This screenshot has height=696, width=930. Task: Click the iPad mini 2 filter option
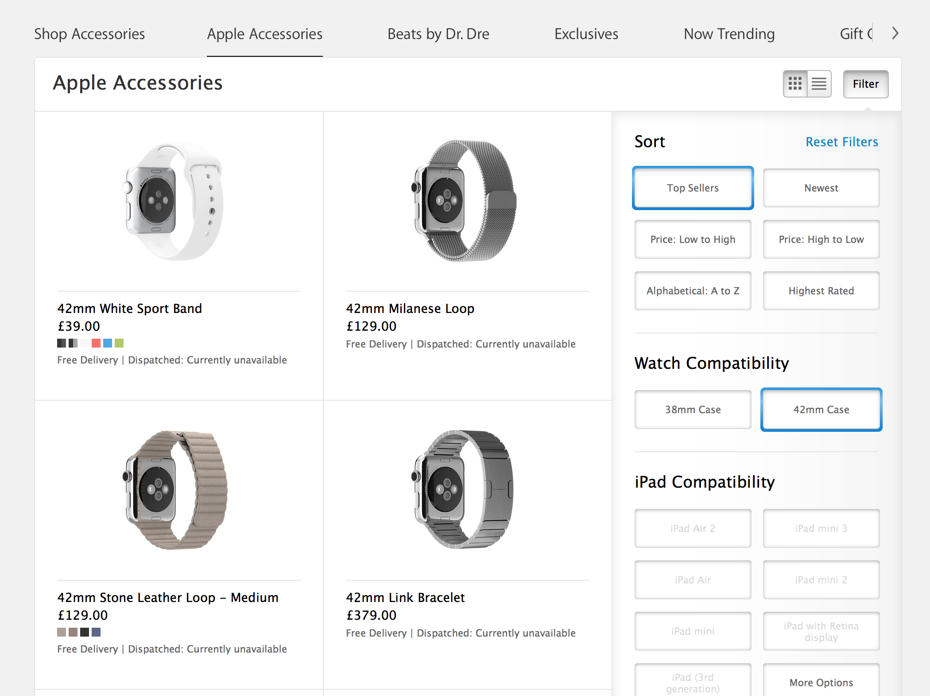point(821,580)
